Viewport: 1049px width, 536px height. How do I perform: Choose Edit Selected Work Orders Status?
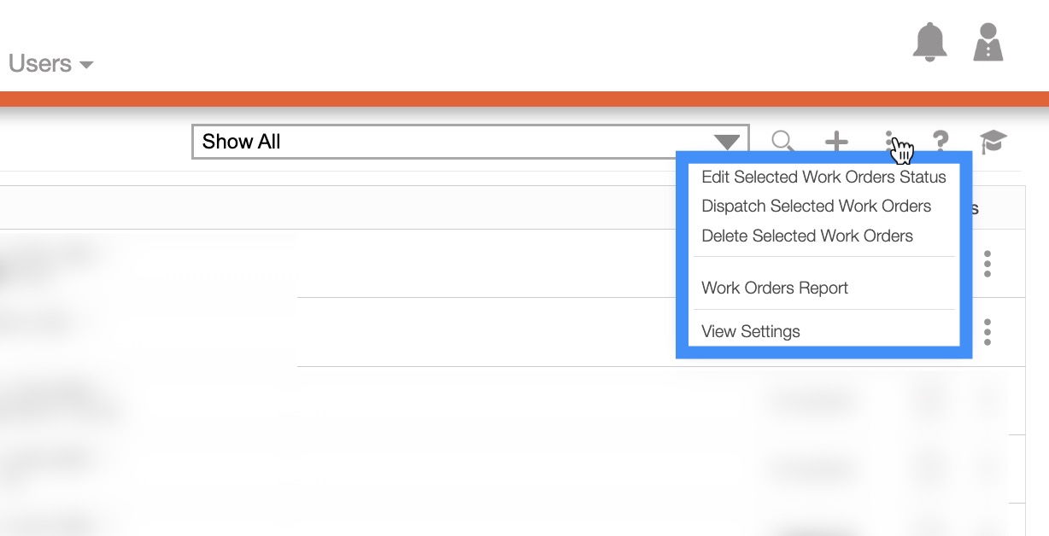coord(823,178)
